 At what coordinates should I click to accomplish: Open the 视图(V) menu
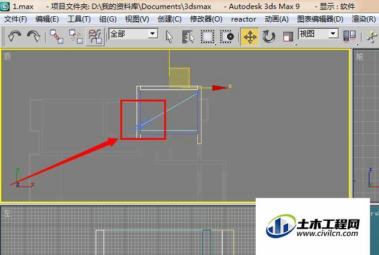[137, 19]
